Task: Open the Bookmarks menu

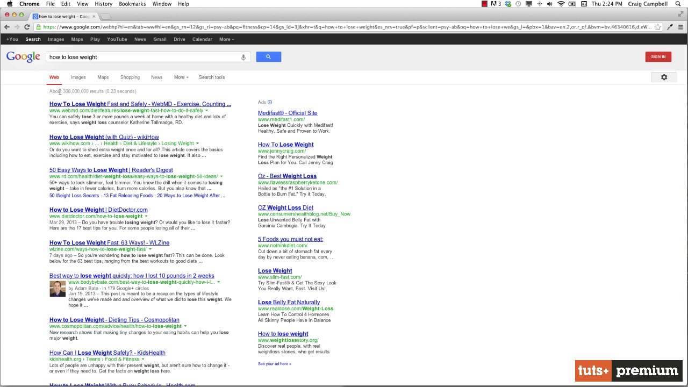Action: (x=132, y=4)
